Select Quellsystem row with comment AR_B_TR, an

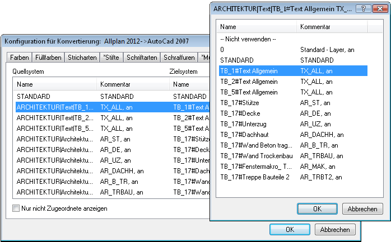coord(113,182)
